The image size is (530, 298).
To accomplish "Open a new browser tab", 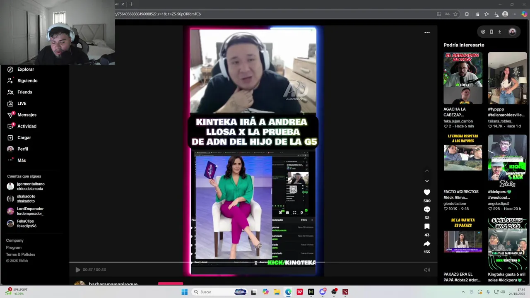I will point(131,4).
